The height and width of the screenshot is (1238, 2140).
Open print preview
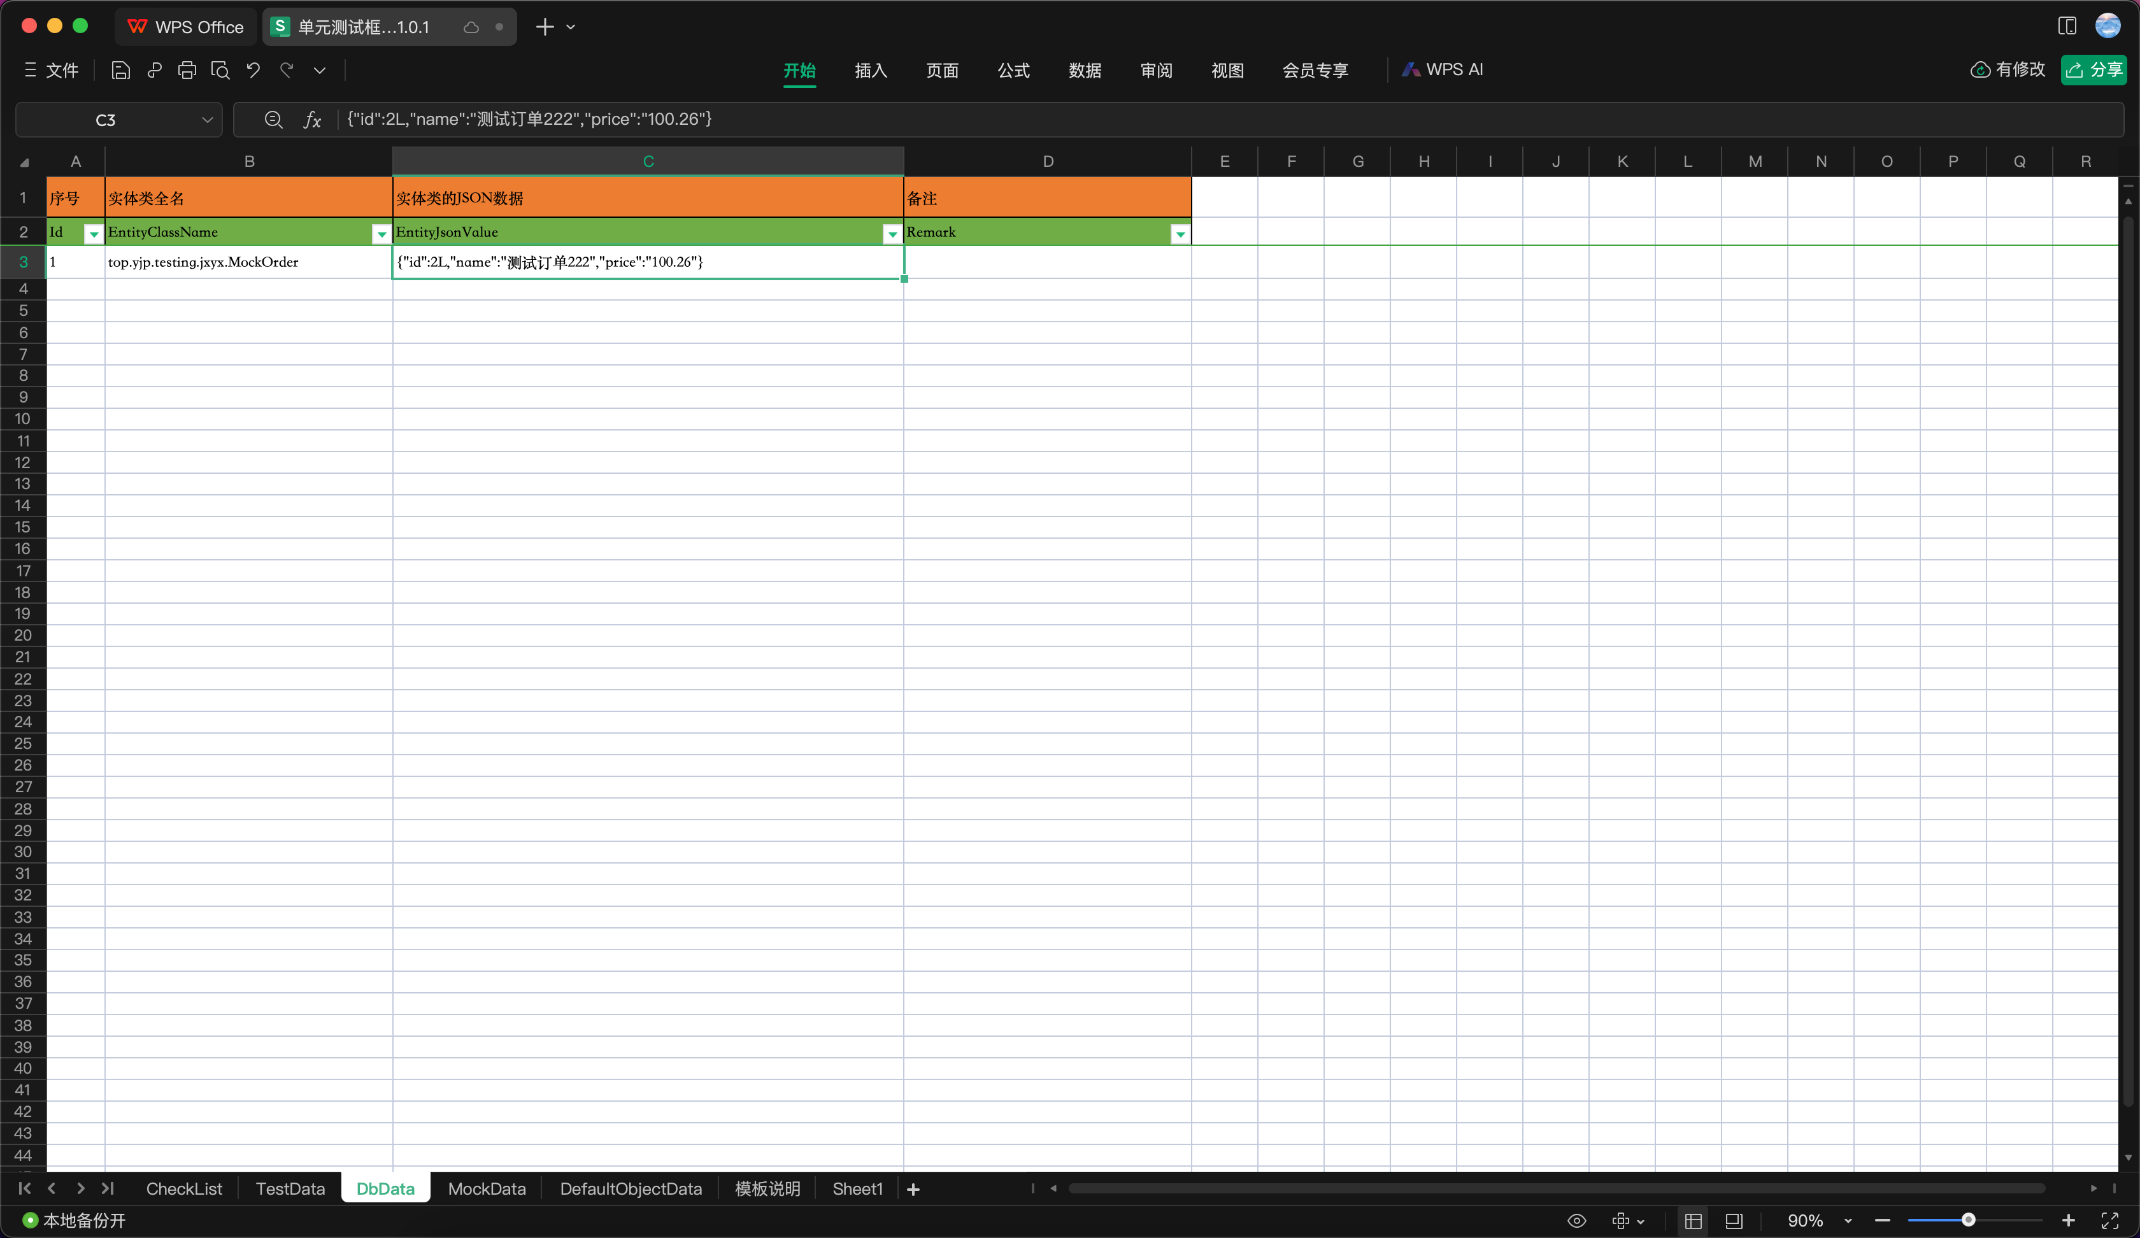221,71
